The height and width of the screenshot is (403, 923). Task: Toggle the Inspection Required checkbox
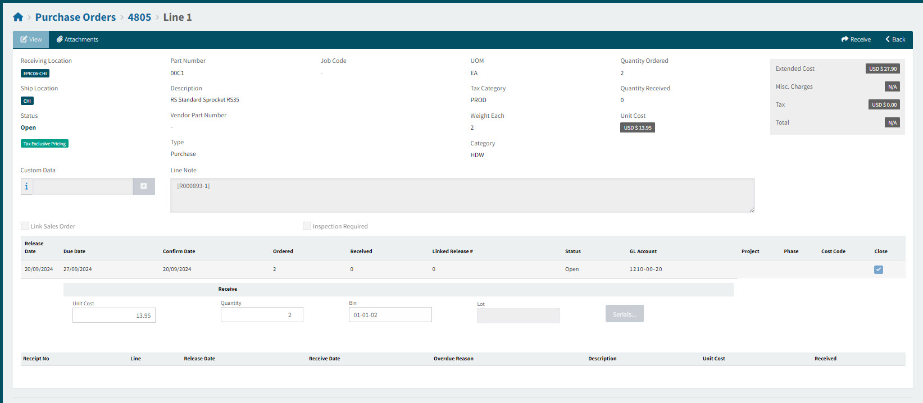(x=307, y=226)
